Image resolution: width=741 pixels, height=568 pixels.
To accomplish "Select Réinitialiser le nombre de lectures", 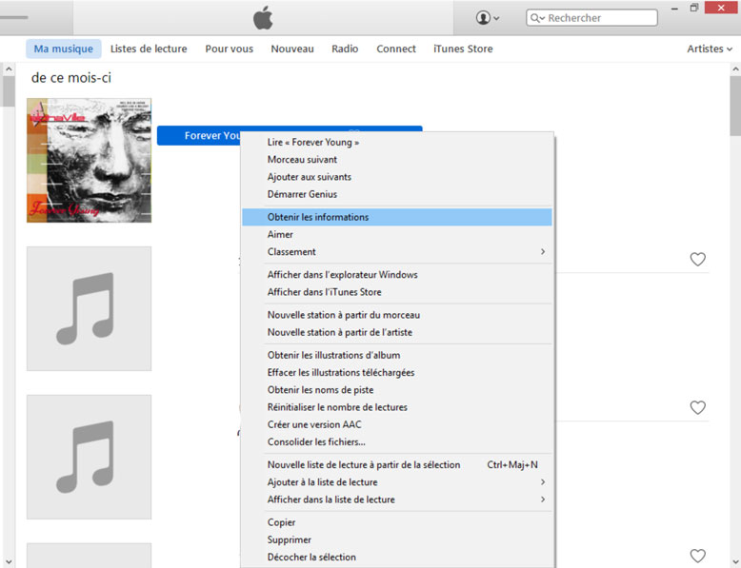I will coord(397,407).
